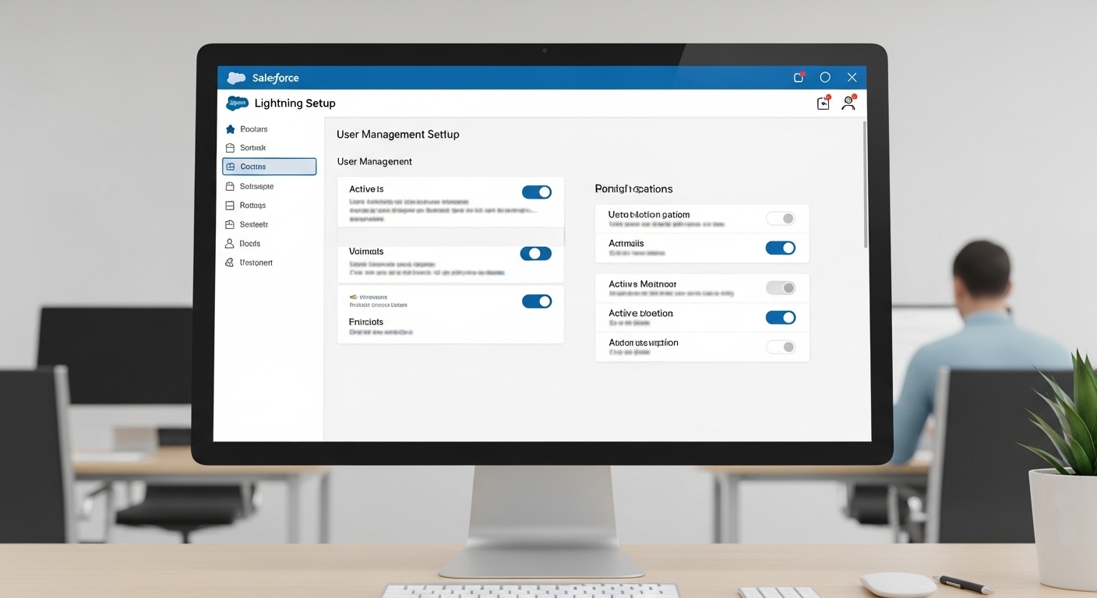Viewport: 1097px width, 598px height.
Task: Click the user profile avatar in header
Action: (848, 102)
